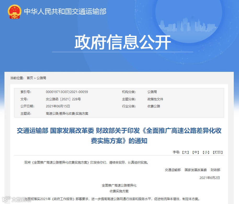The height and width of the screenshot is (204, 239).
Task: Click 公路局 value under 机构分类
Action: 152,92
